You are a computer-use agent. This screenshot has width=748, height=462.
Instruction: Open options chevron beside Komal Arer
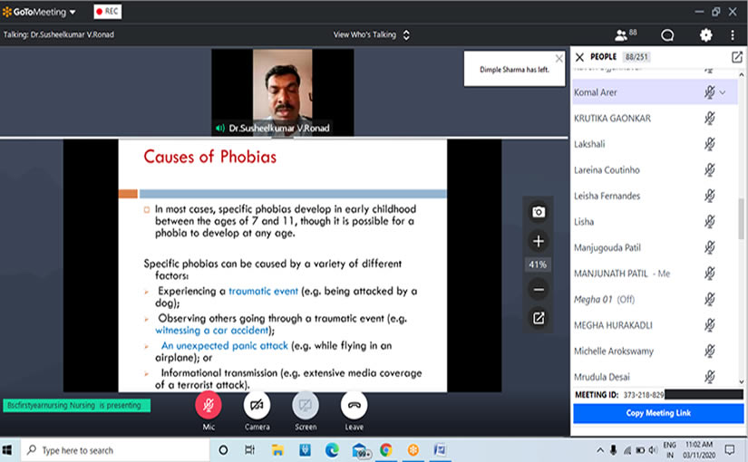723,92
